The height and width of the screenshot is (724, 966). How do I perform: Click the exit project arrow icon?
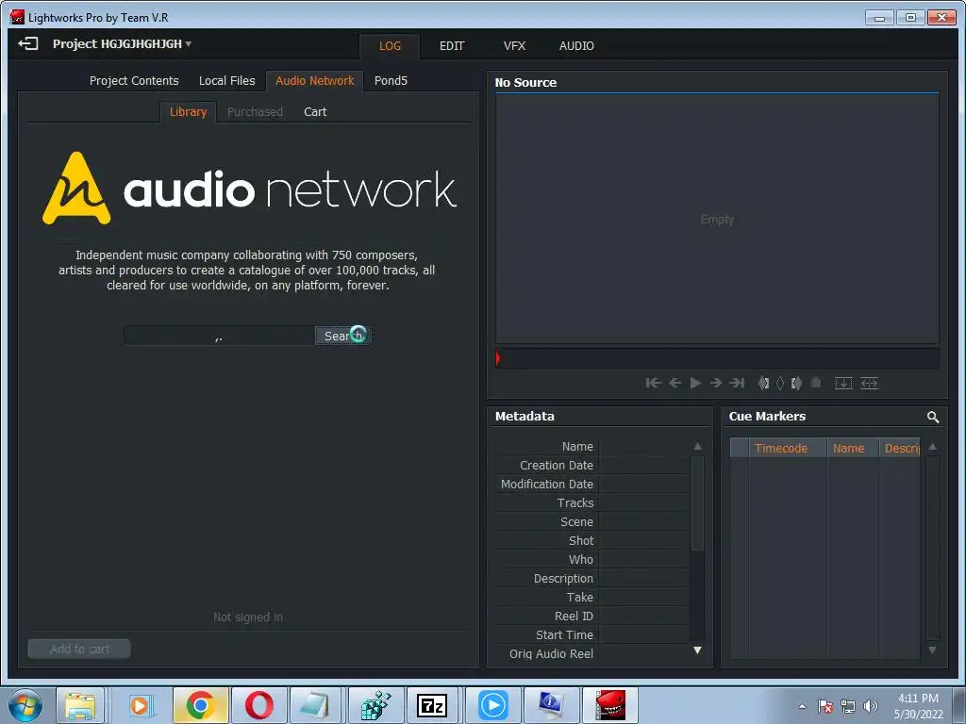click(28, 43)
